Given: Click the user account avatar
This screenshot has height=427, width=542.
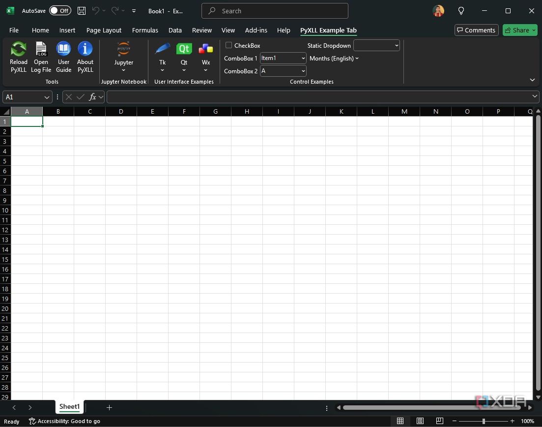Looking at the screenshot, I should click(x=438, y=11).
